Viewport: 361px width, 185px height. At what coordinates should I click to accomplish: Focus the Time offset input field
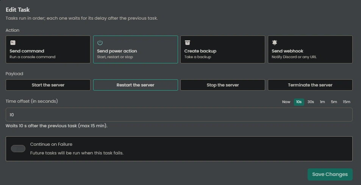[x=179, y=114]
